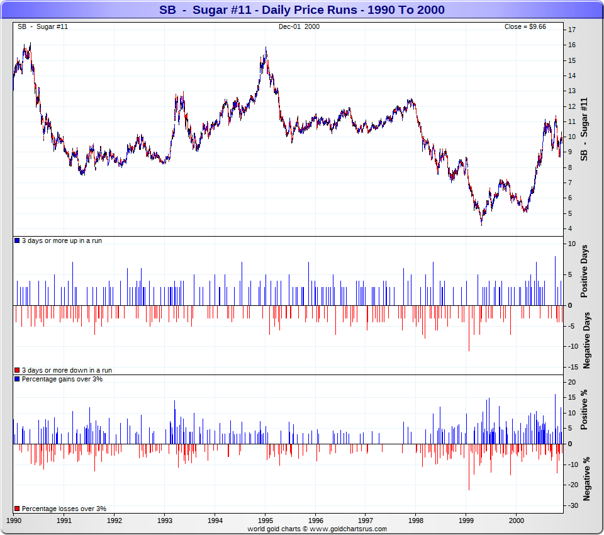
Task: Click the 1996 label on the x-axis
Action: point(315,521)
